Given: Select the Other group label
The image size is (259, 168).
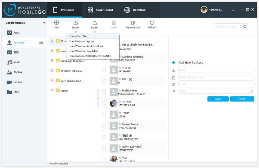Looking at the screenshot, I should 64,91.
